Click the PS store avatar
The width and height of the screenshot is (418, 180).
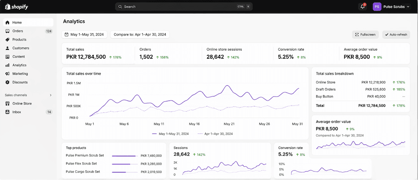tap(377, 7)
